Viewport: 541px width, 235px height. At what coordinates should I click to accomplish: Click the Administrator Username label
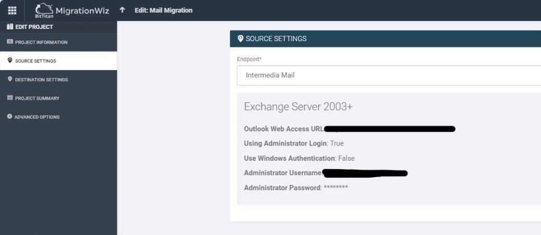click(283, 173)
